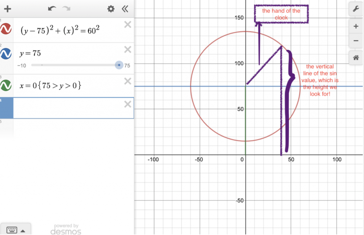Open the graph settings wrench

click(x=355, y=9)
